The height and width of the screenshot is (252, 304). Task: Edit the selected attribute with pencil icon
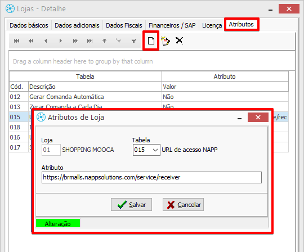[166, 41]
